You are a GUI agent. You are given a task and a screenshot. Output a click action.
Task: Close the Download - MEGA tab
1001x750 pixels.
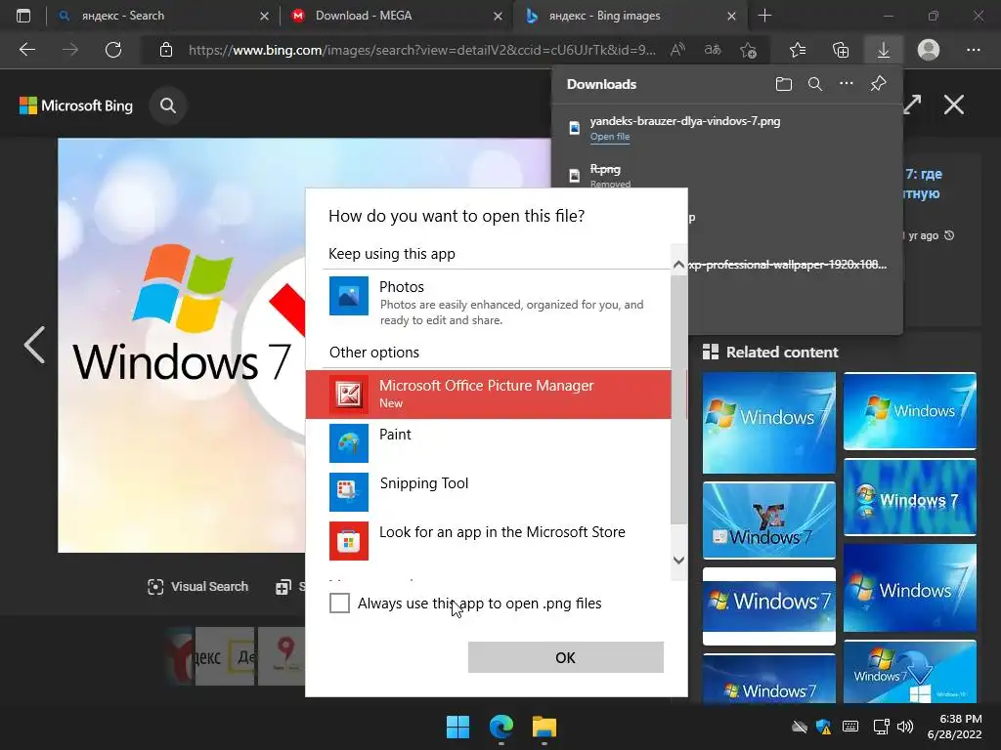(498, 16)
